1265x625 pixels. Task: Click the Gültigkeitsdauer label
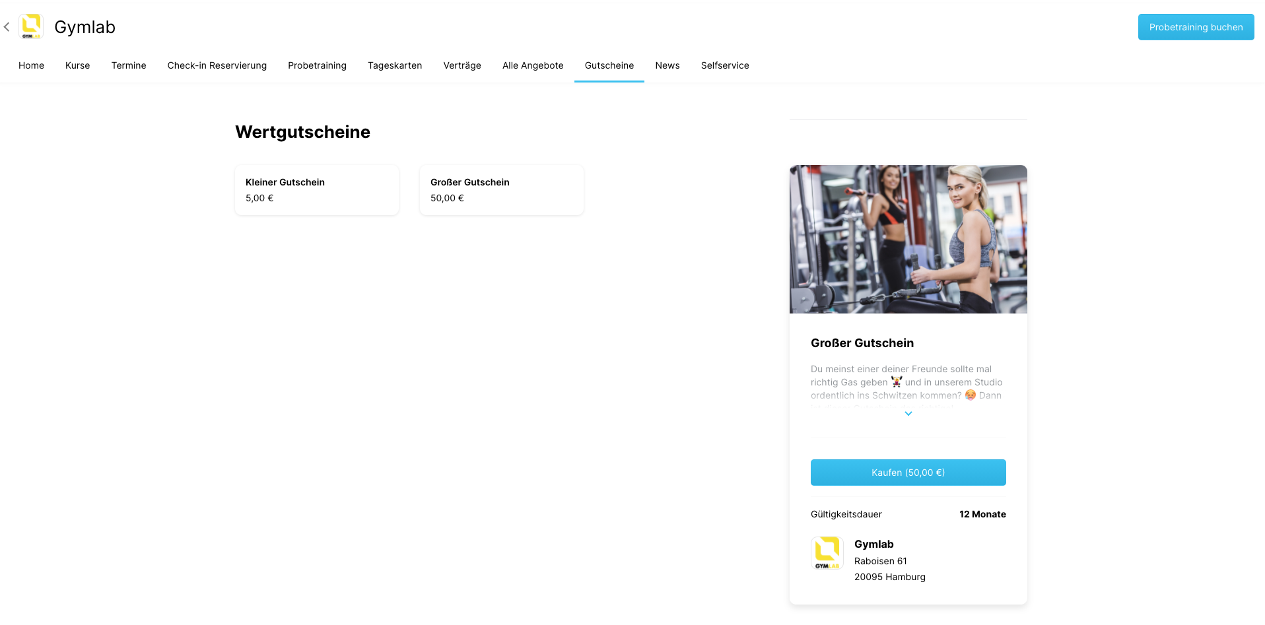click(846, 514)
